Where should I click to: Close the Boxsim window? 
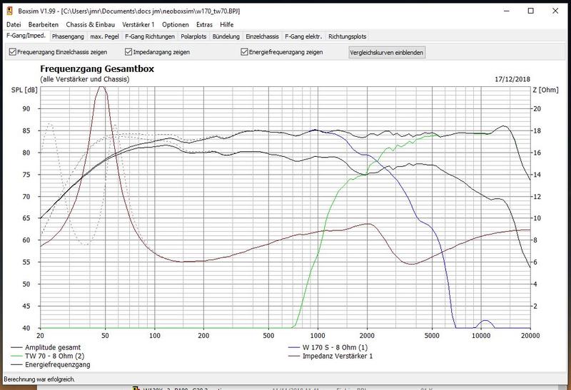click(x=555, y=11)
